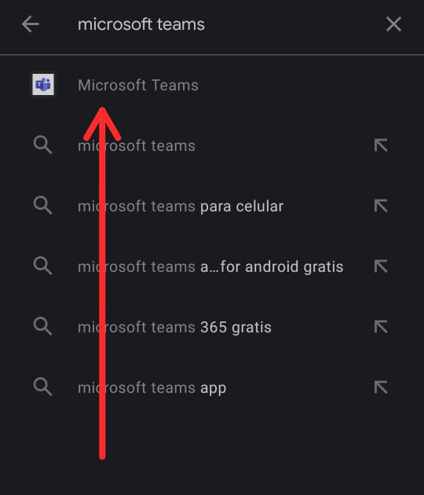The width and height of the screenshot is (424, 495).
Task: Tap the back arrow icon
Action: (31, 24)
